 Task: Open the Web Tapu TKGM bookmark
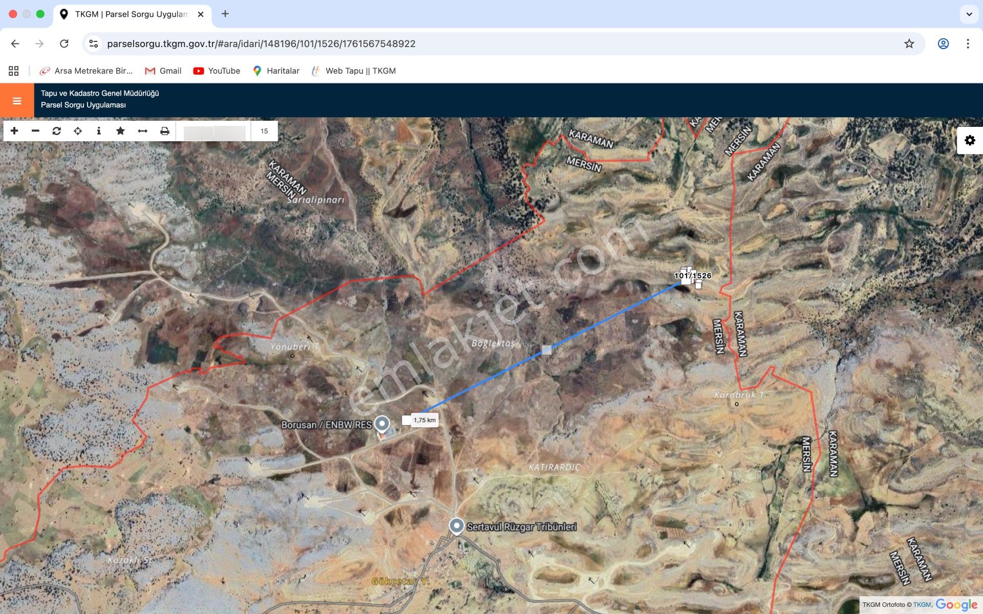click(x=353, y=71)
